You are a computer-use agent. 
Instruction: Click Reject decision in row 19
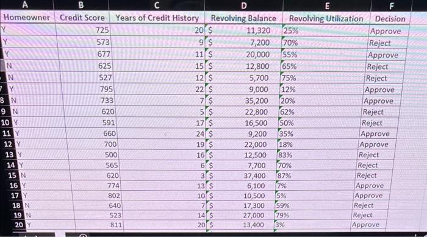coord(370,215)
